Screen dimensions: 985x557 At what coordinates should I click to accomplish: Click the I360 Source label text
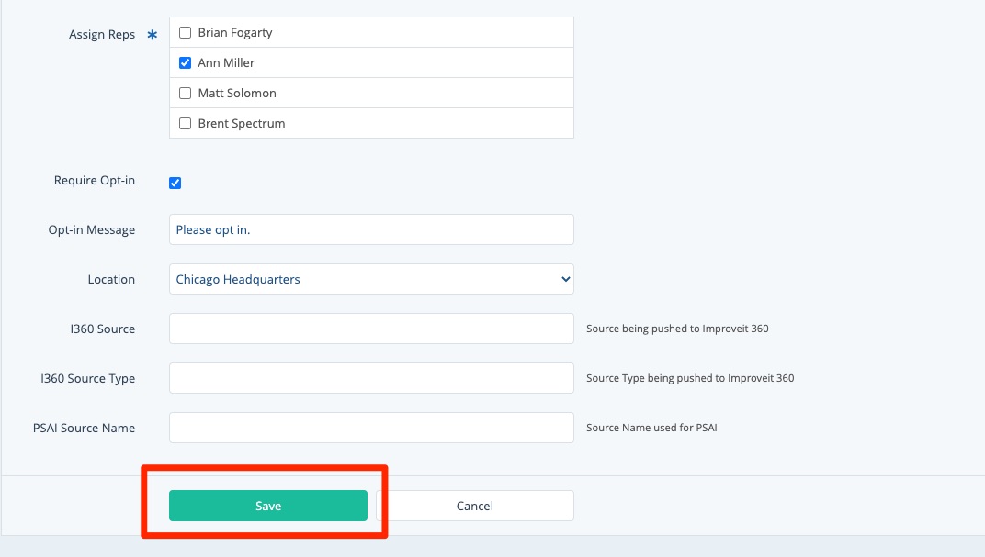(103, 329)
